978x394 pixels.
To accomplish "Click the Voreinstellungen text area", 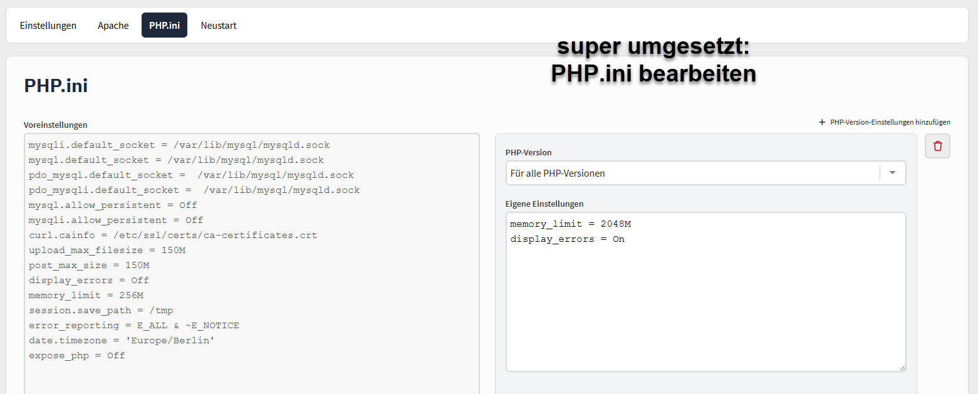I will 252,264.
